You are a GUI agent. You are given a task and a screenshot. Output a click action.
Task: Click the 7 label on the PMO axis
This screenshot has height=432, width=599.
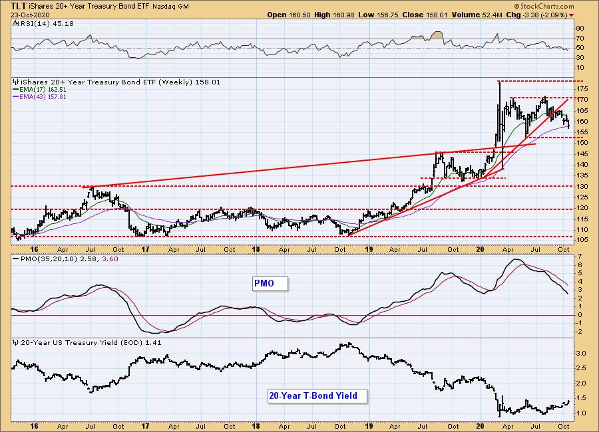(x=580, y=256)
